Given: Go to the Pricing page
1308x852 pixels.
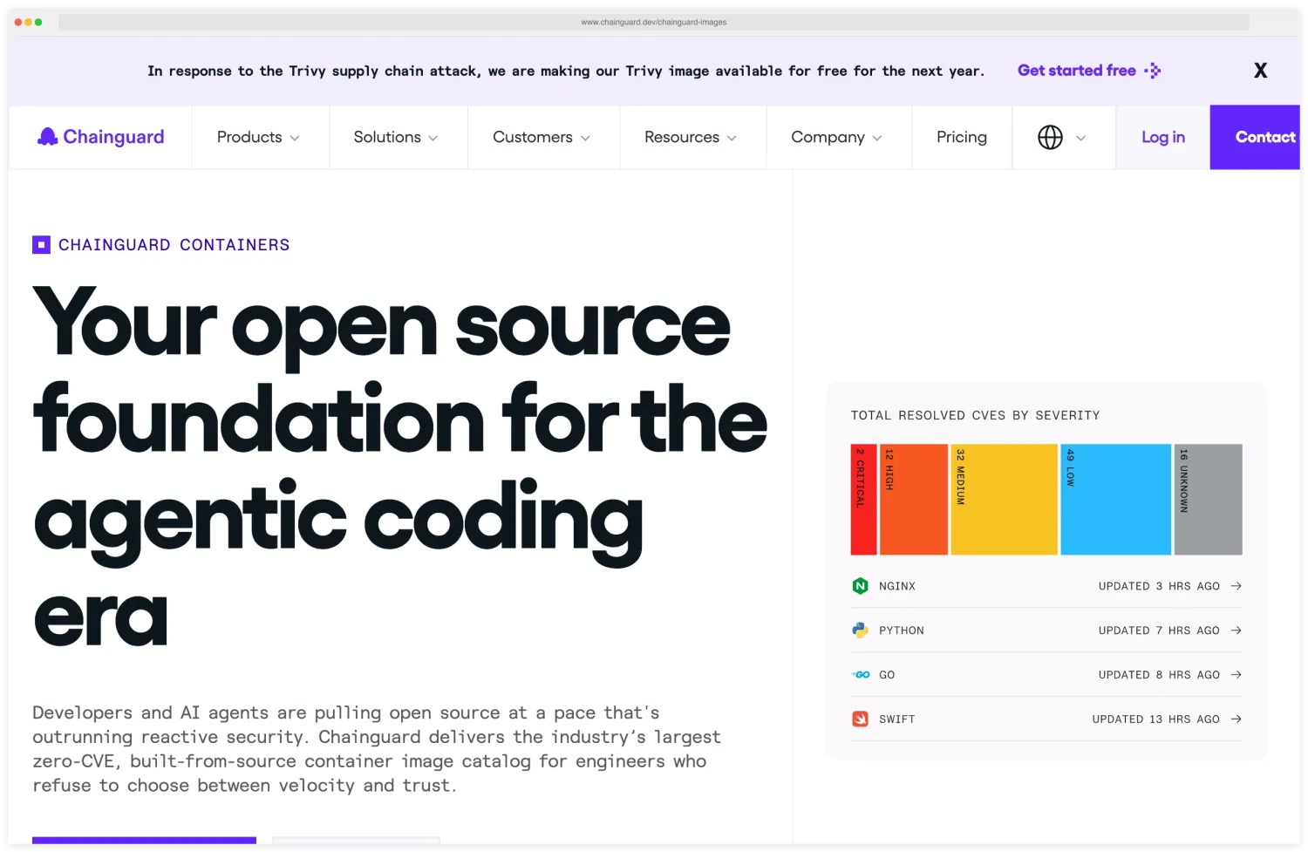Looking at the screenshot, I should (x=962, y=137).
